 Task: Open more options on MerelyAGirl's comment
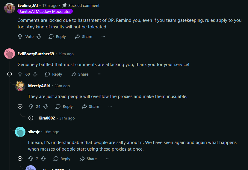(110, 106)
